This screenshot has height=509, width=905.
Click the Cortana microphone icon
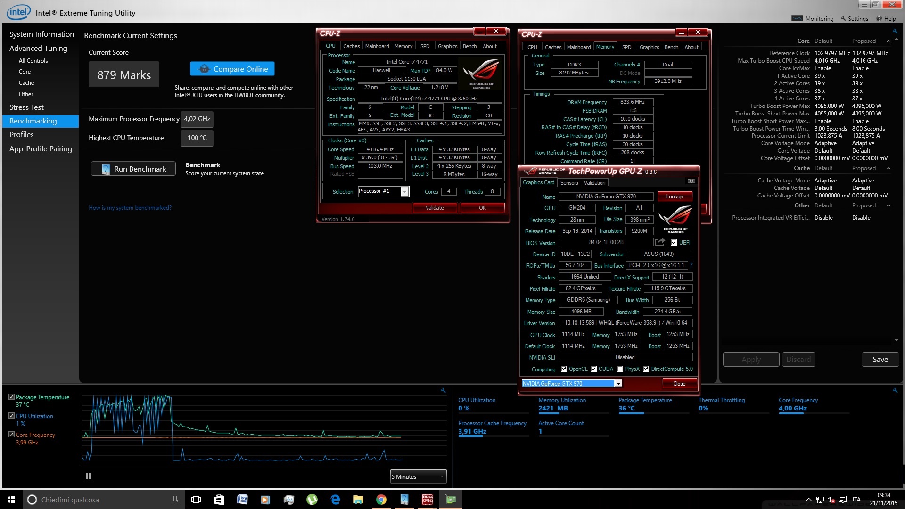tap(175, 500)
